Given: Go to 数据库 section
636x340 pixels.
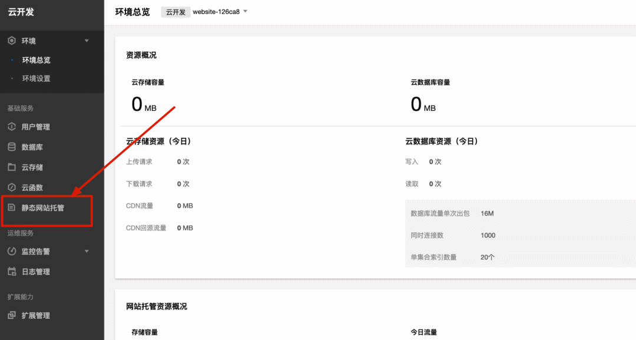Looking at the screenshot, I should pos(32,147).
